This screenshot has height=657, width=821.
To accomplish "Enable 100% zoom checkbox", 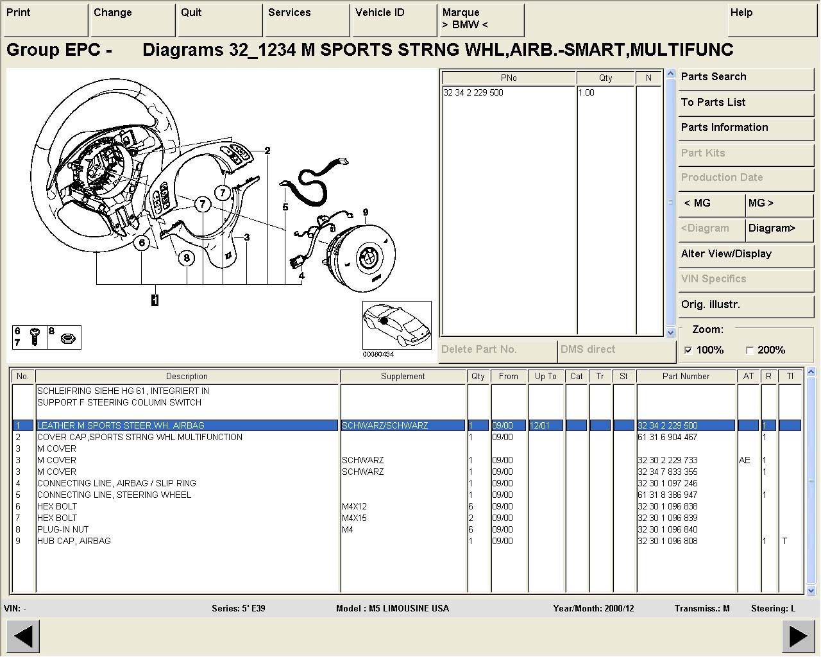I will (x=688, y=350).
